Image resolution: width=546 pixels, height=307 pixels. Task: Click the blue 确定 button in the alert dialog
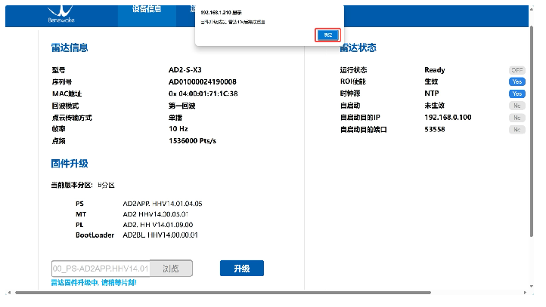tap(327, 35)
